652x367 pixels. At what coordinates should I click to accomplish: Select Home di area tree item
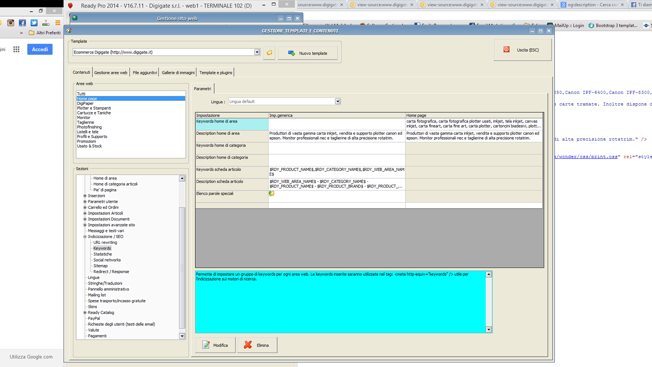click(x=105, y=178)
